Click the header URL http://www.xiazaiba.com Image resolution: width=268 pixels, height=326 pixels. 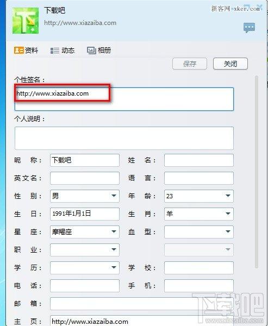pyautogui.click(x=80, y=23)
